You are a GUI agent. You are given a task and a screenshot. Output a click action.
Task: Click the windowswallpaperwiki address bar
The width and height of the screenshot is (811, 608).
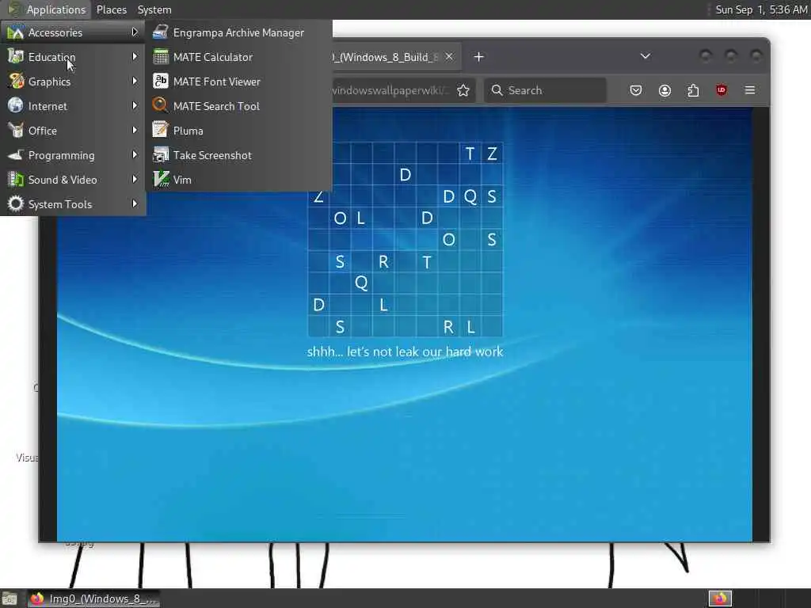point(390,90)
